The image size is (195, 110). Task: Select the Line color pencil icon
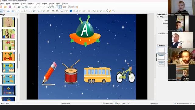[x=8, y=11]
